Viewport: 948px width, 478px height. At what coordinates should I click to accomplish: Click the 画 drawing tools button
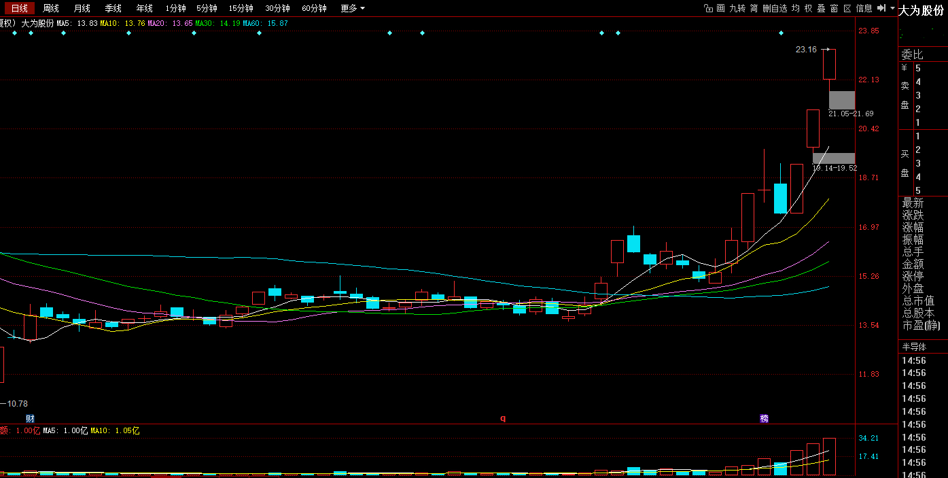tap(720, 8)
